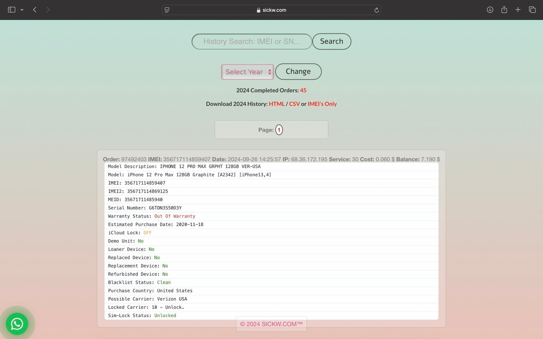Click the Search button
This screenshot has width=543, height=339.
[x=332, y=41]
